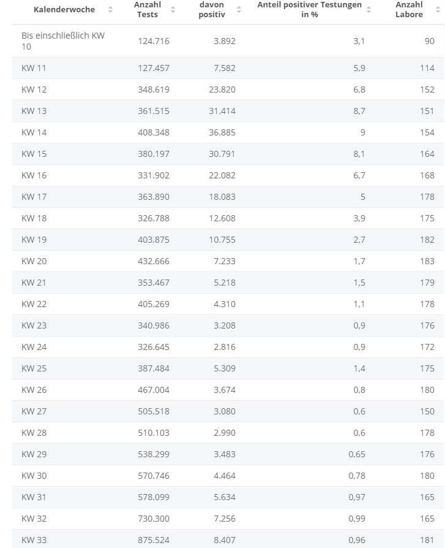Click the Anteil positiver Testungen header text
The image size is (445, 548).
[310, 10]
